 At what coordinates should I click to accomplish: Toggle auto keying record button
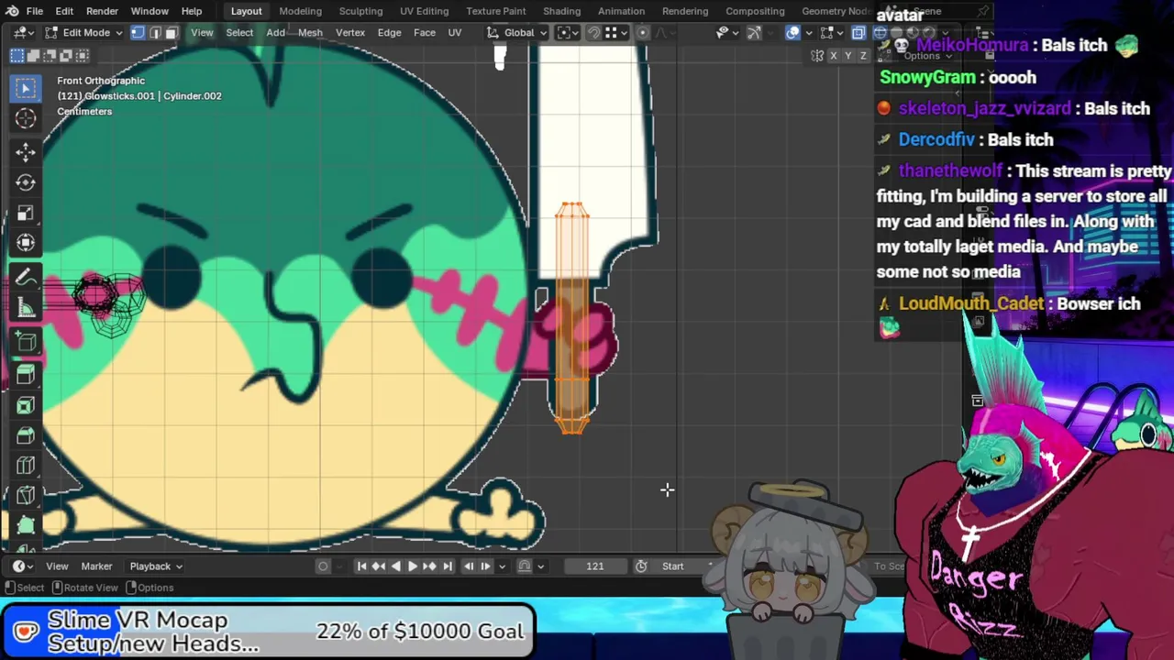[x=323, y=566]
